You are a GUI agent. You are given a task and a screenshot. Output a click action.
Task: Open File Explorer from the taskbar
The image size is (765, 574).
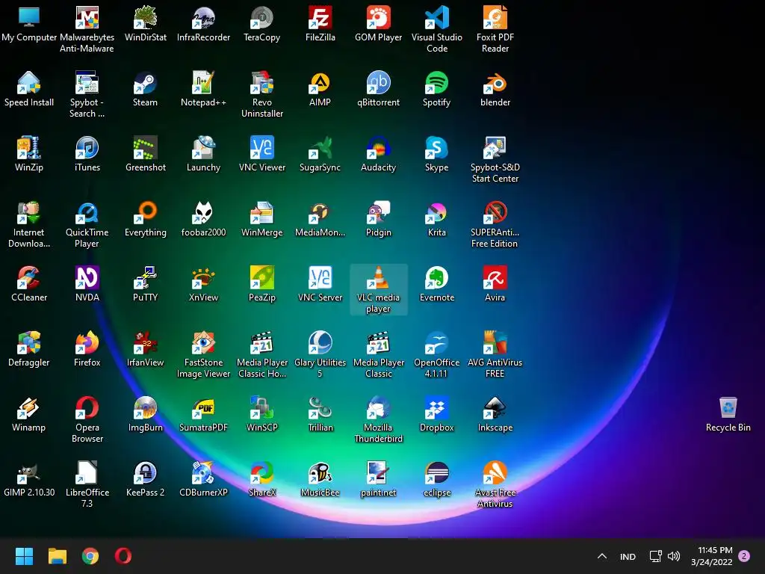pyautogui.click(x=57, y=556)
